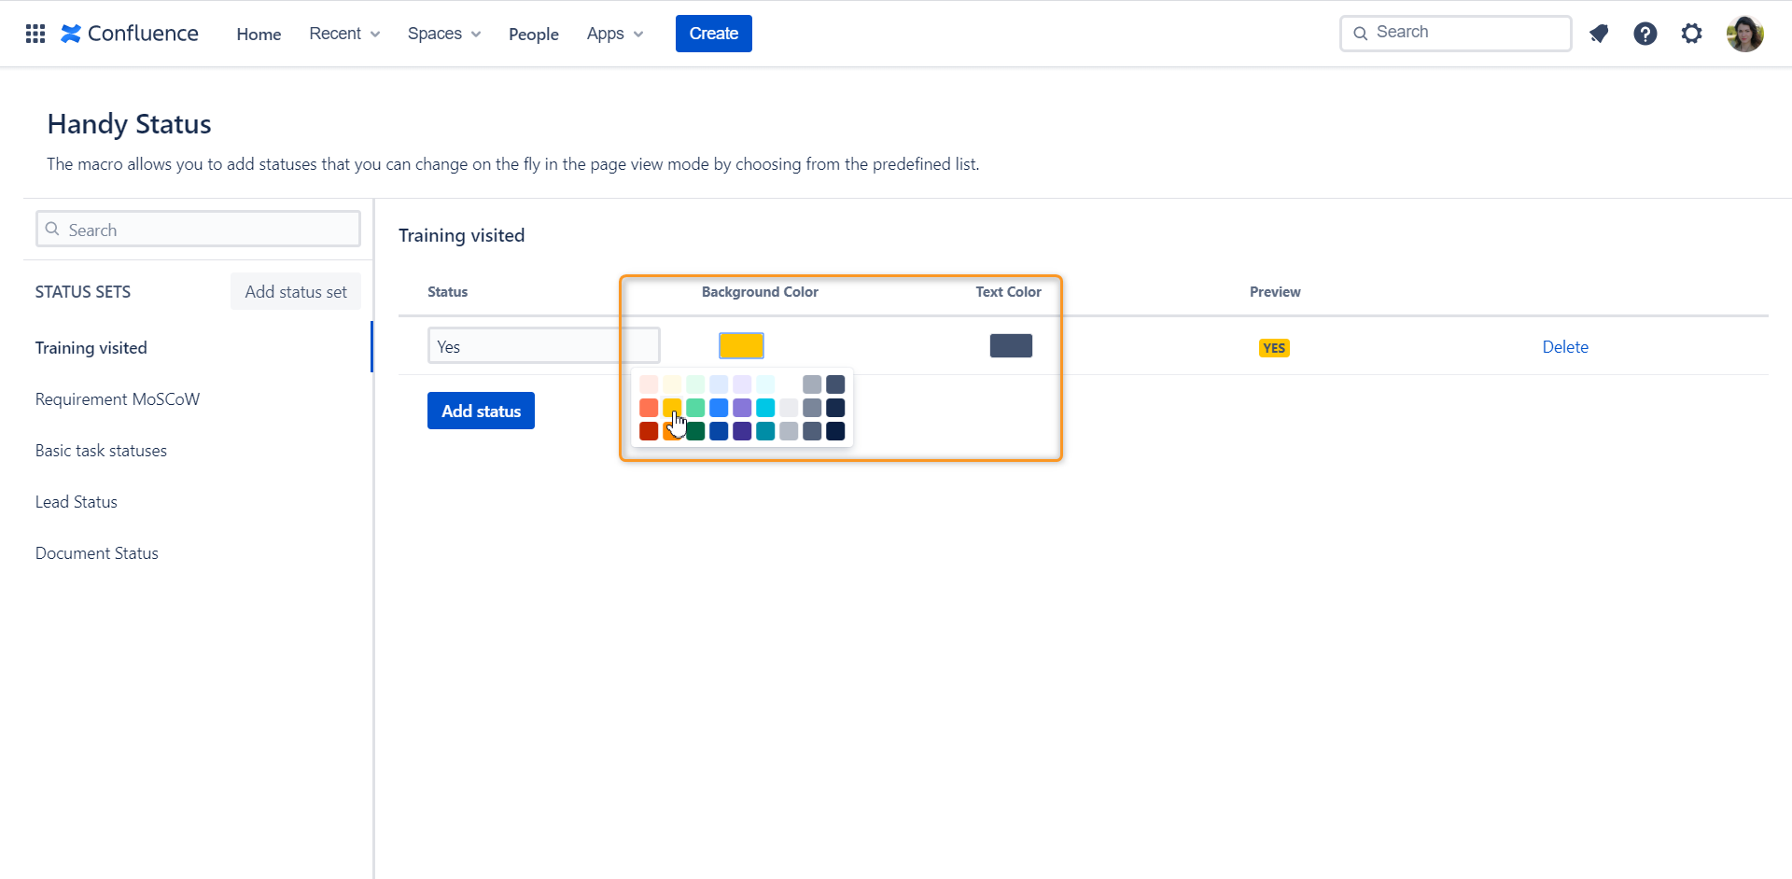Open notifications via the flag icon
This screenshot has height=879, width=1792.
(x=1599, y=34)
